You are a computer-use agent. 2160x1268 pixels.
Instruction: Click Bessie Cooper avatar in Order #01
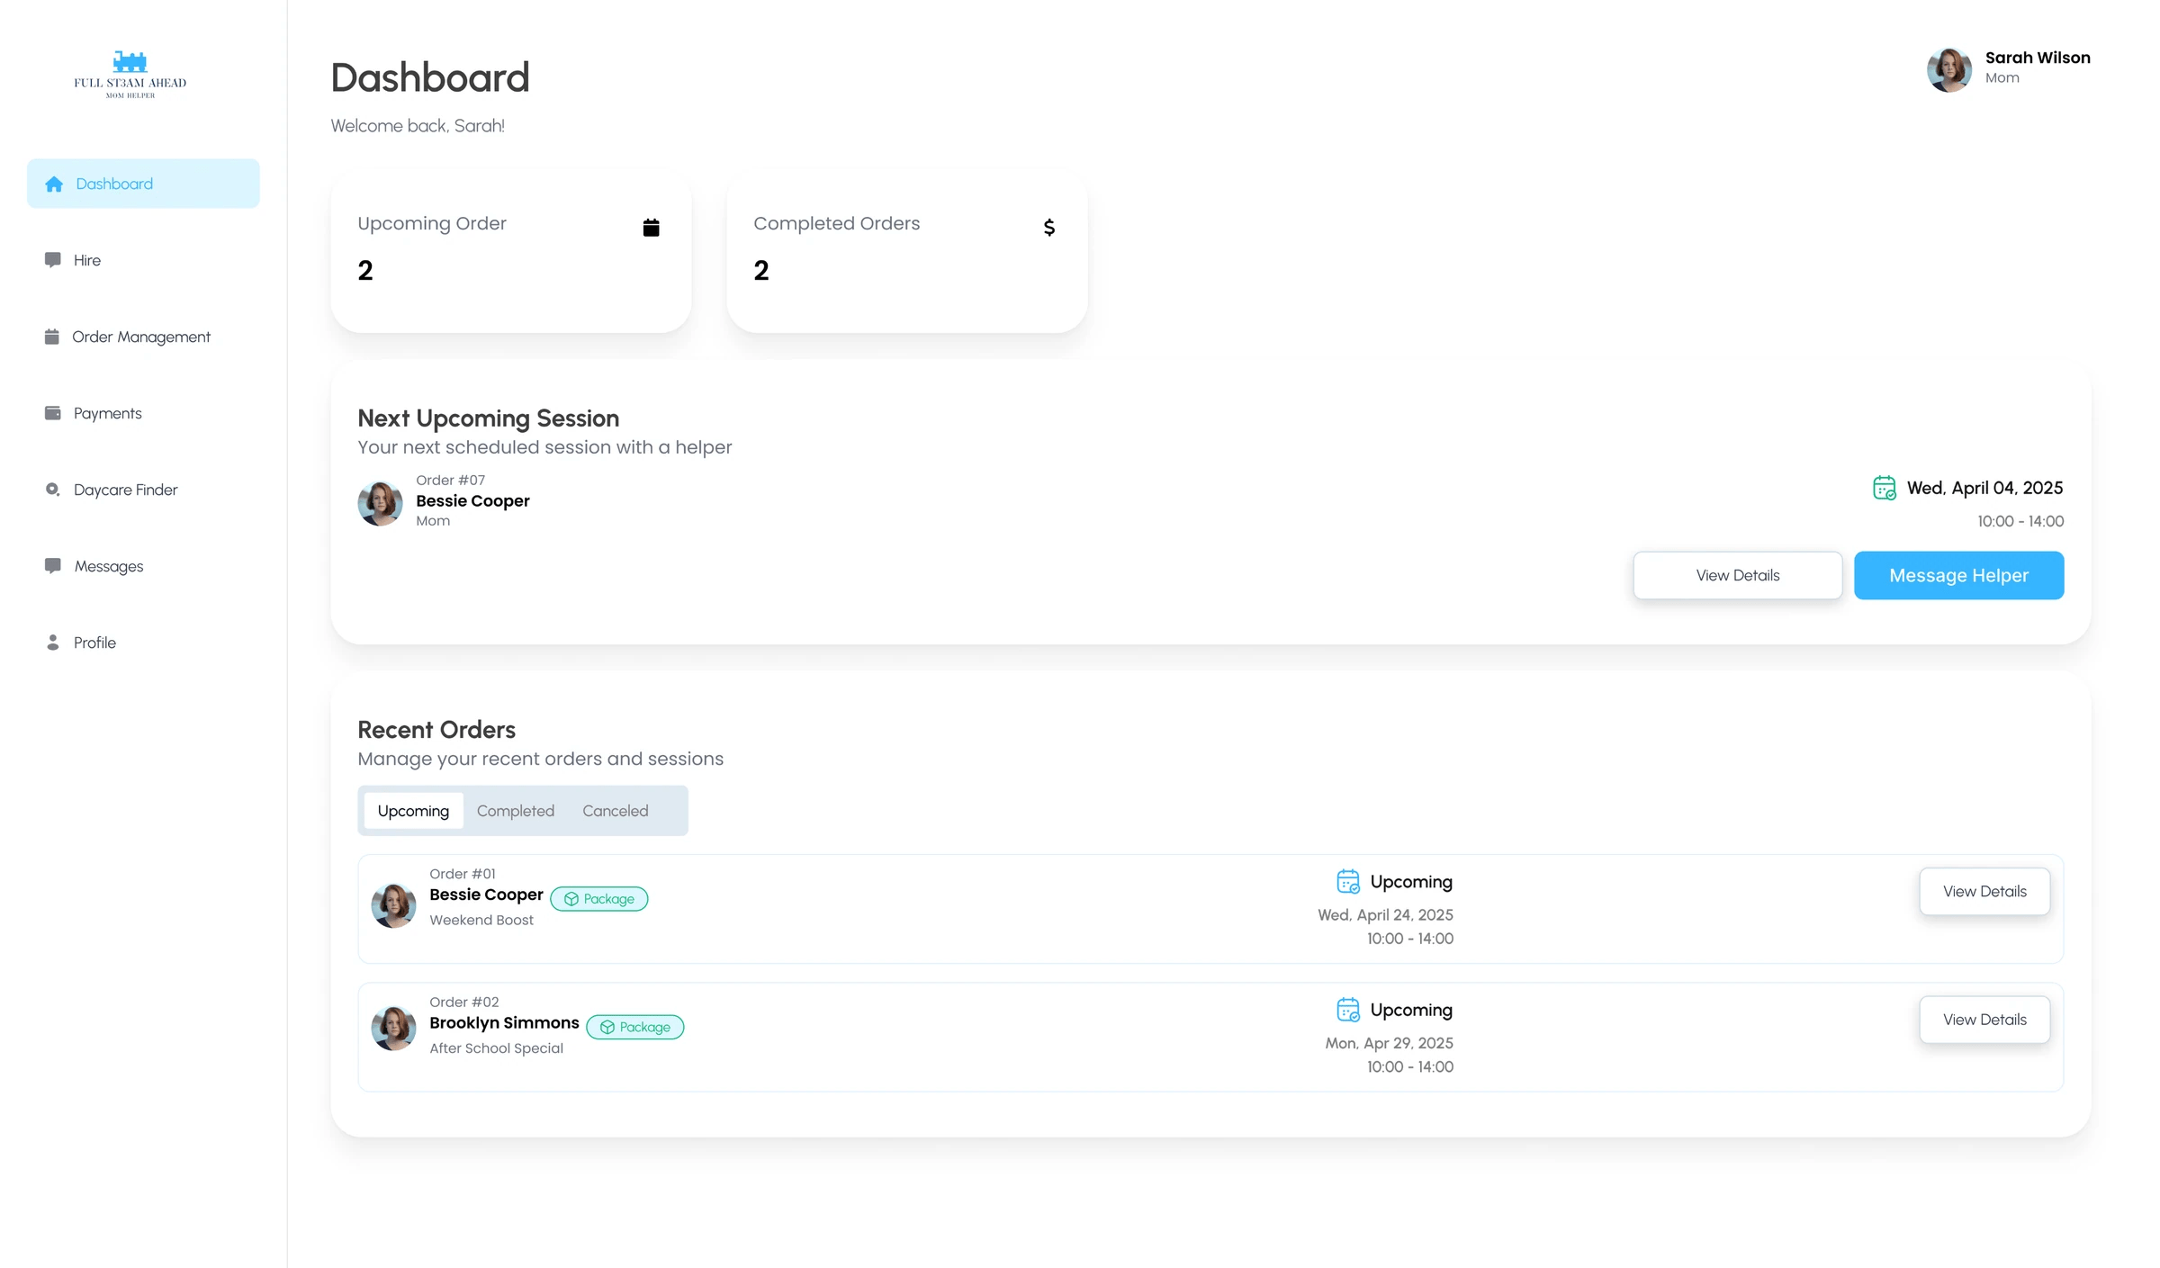click(393, 905)
